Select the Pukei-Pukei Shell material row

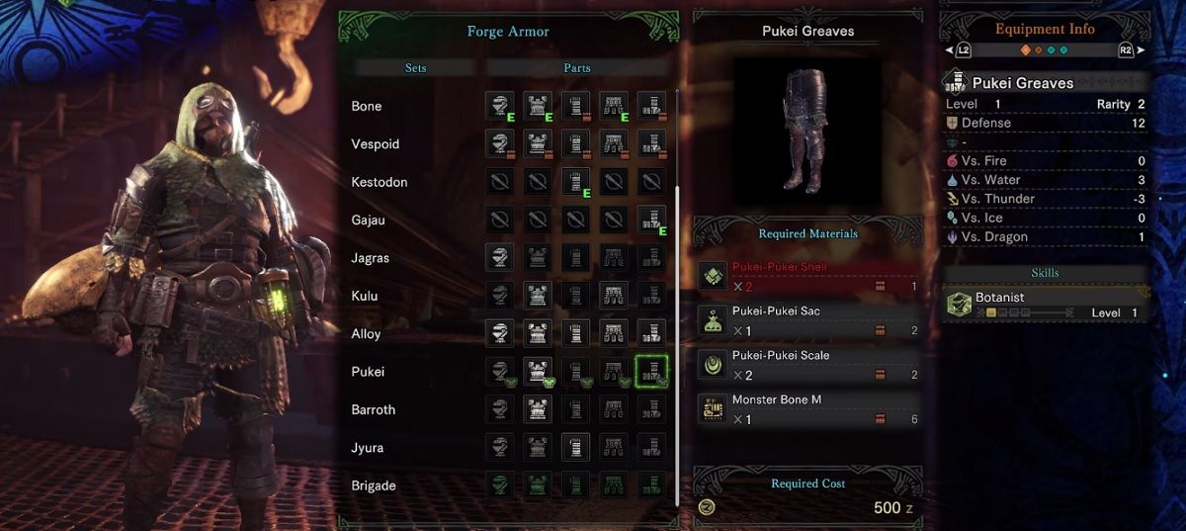[x=807, y=276]
